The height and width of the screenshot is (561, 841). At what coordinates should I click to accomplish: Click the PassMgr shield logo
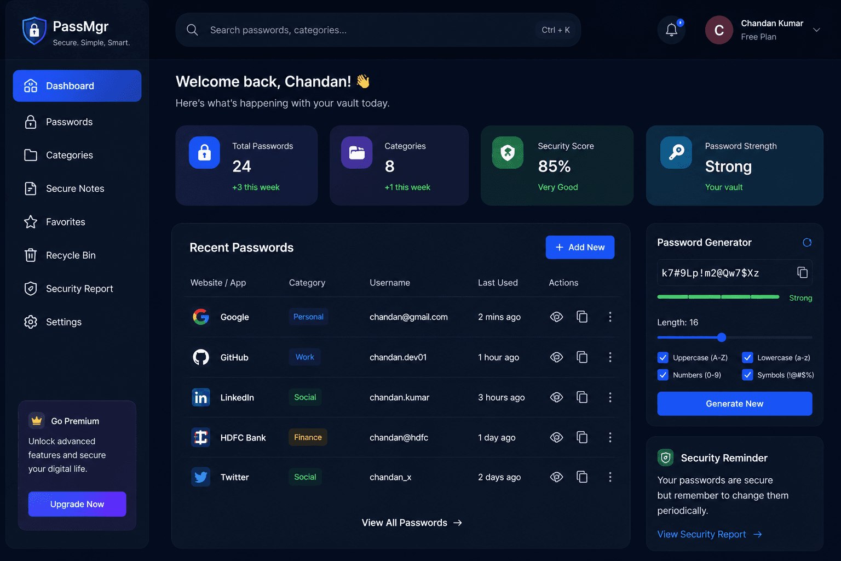(34, 31)
